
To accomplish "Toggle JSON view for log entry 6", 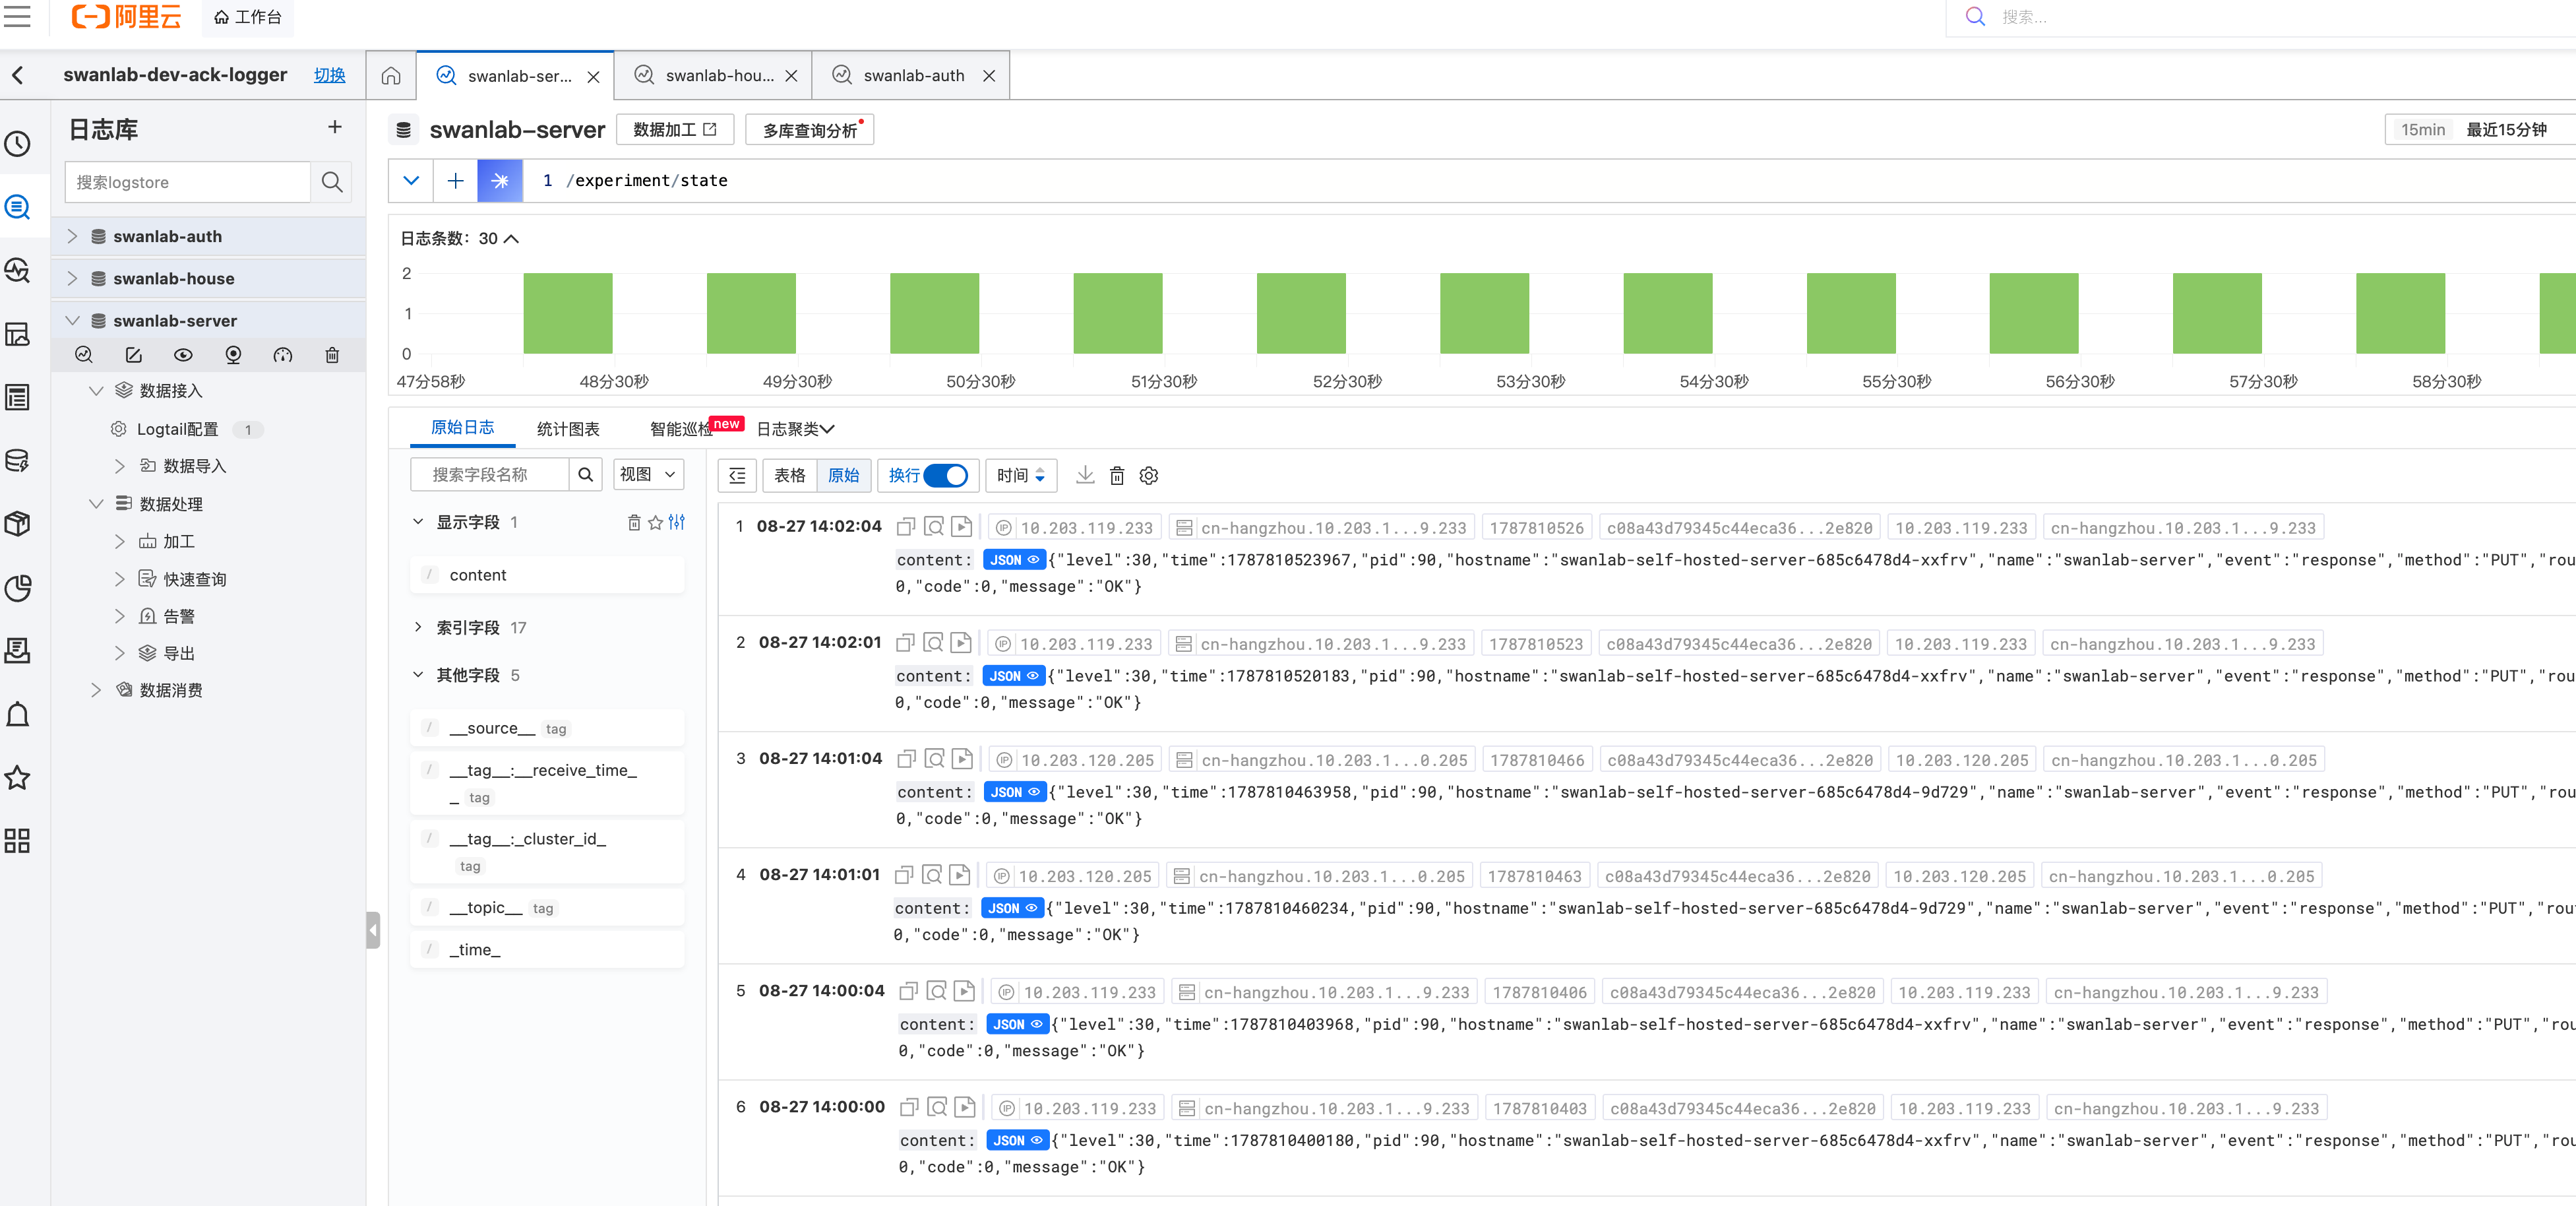I will [x=1017, y=1140].
